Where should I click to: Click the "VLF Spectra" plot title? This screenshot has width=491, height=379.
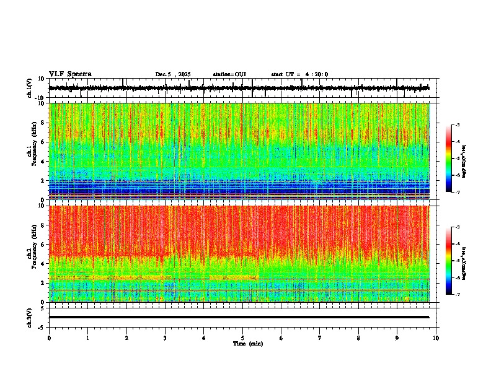pos(70,74)
